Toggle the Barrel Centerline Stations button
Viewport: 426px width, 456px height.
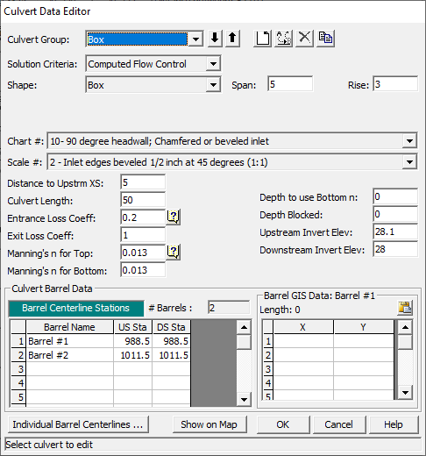click(76, 308)
